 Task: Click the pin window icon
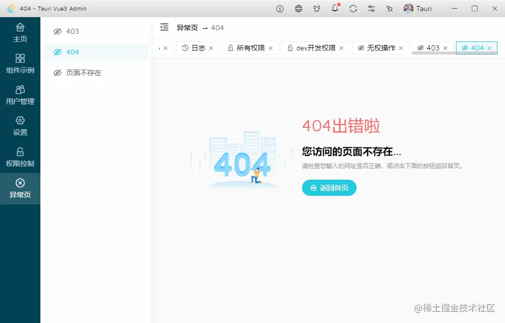point(389,9)
